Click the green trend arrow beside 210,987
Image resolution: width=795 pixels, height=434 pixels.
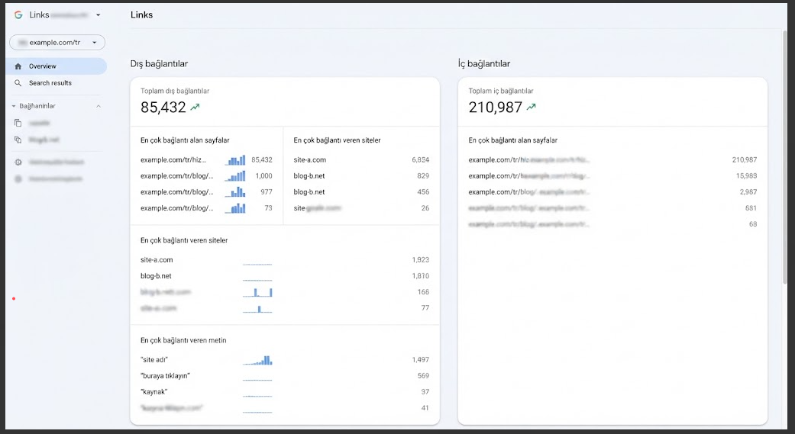point(531,107)
